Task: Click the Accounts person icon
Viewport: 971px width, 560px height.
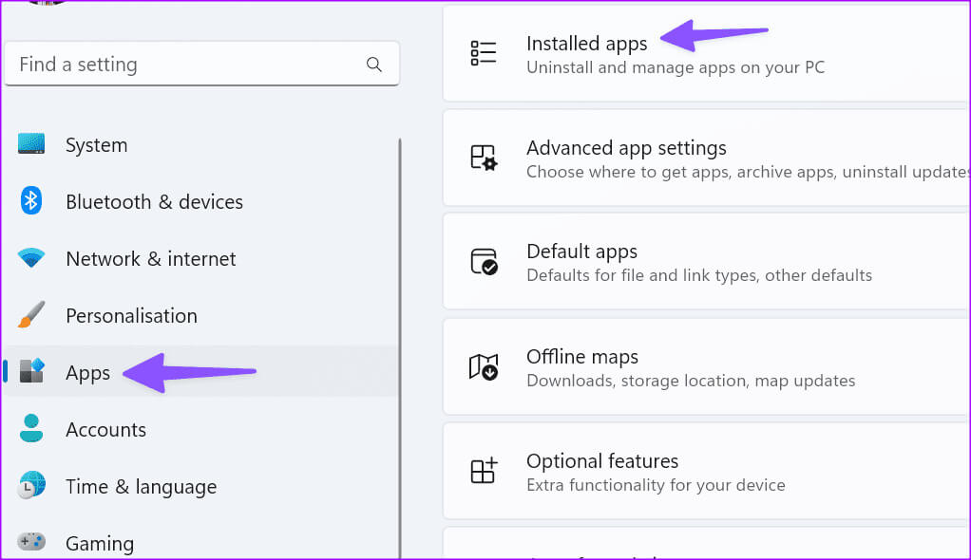Action: tap(31, 429)
